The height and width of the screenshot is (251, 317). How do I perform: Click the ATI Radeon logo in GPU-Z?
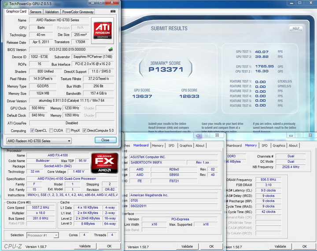click(103, 30)
